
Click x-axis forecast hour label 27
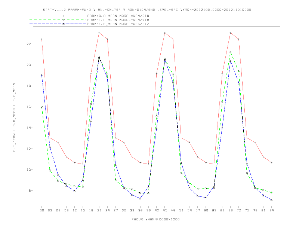[x=115, y=210]
